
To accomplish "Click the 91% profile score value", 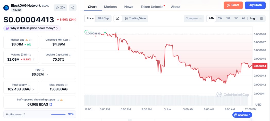I will click(71, 114).
